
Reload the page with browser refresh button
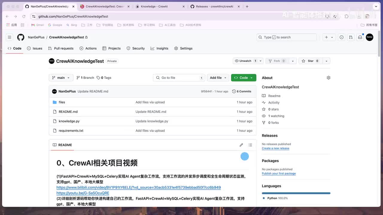24,16
